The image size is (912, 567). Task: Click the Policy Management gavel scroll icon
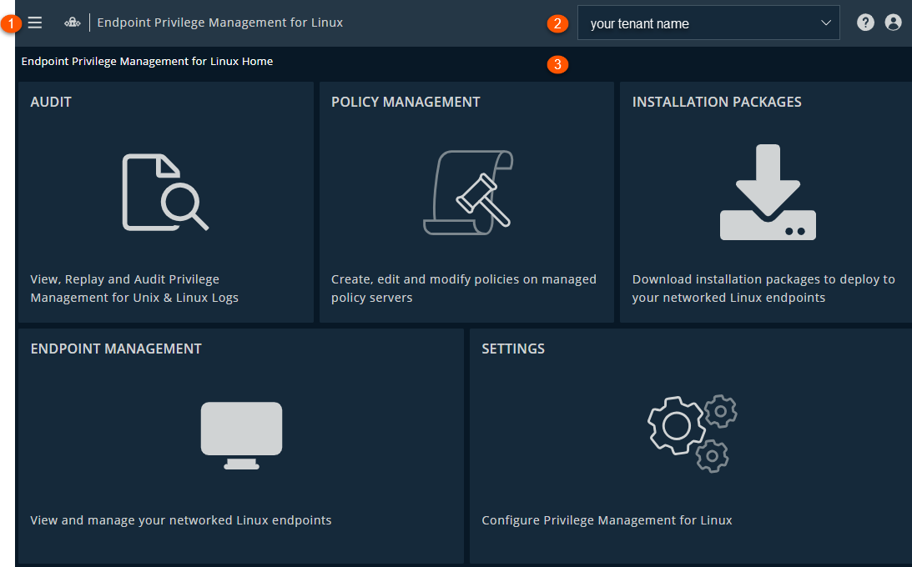(x=468, y=193)
